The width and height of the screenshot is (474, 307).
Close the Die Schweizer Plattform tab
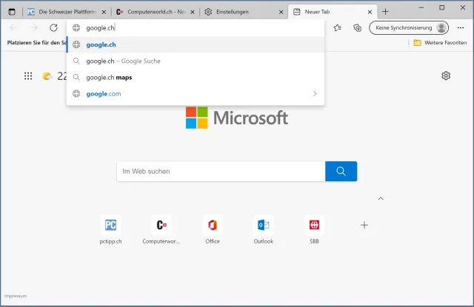pyautogui.click(x=104, y=12)
